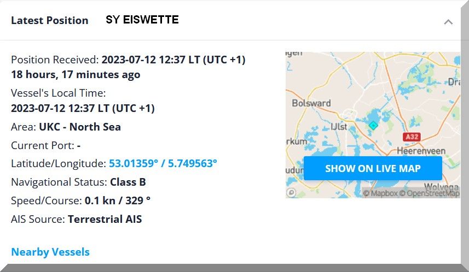Viewport: 469px width, 272px height.
Task: Collapse the Latest Position panel chevron
Action: (x=448, y=22)
